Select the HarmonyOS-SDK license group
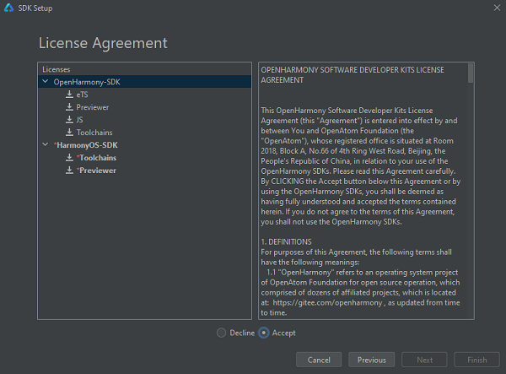The width and height of the screenshot is (506, 374). click(x=85, y=145)
